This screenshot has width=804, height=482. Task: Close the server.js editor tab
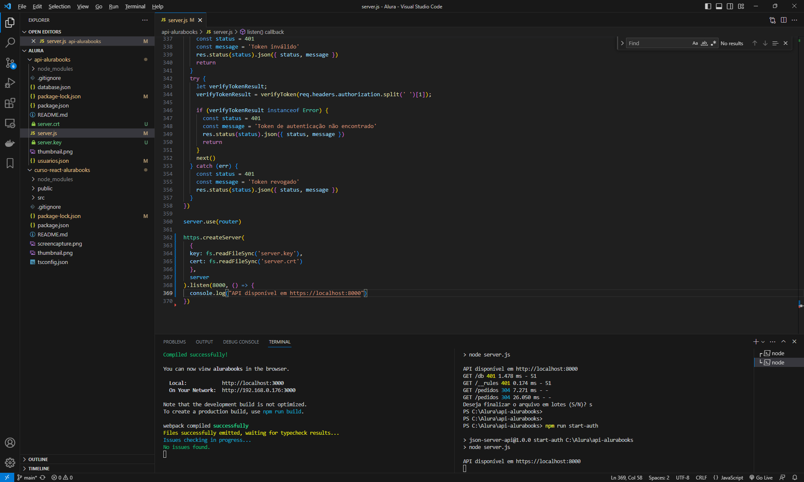coord(200,20)
